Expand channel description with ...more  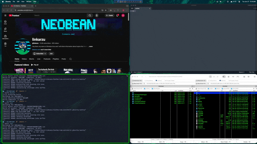click(x=90, y=46)
